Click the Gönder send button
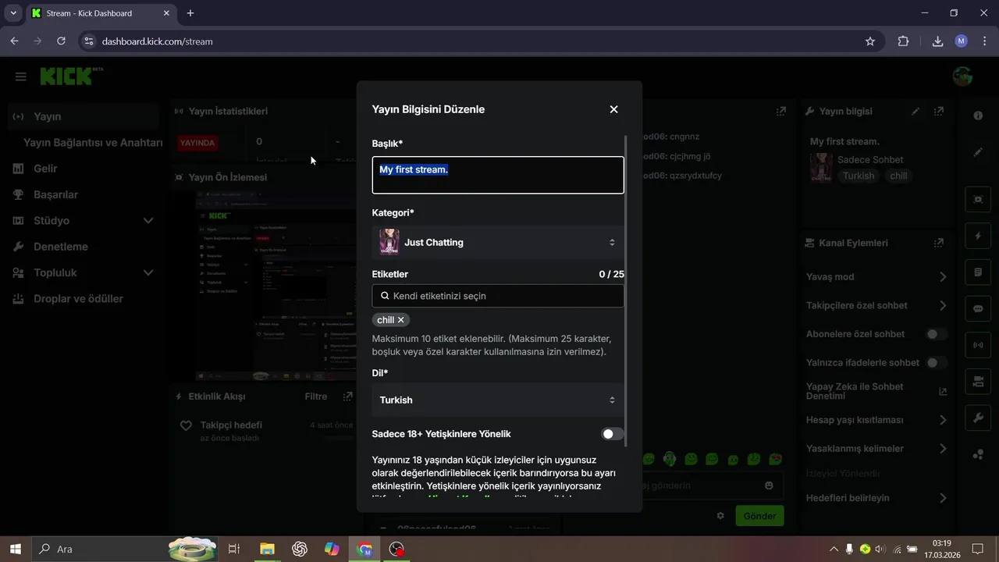The width and height of the screenshot is (999, 562). coord(759,516)
